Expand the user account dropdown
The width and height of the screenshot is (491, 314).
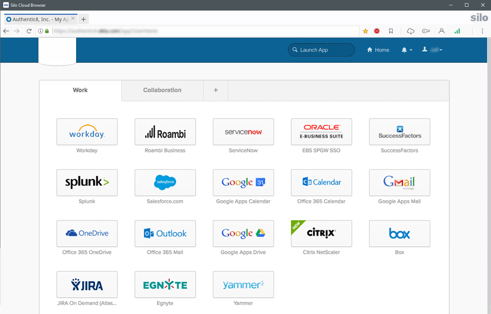click(x=432, y=50)
